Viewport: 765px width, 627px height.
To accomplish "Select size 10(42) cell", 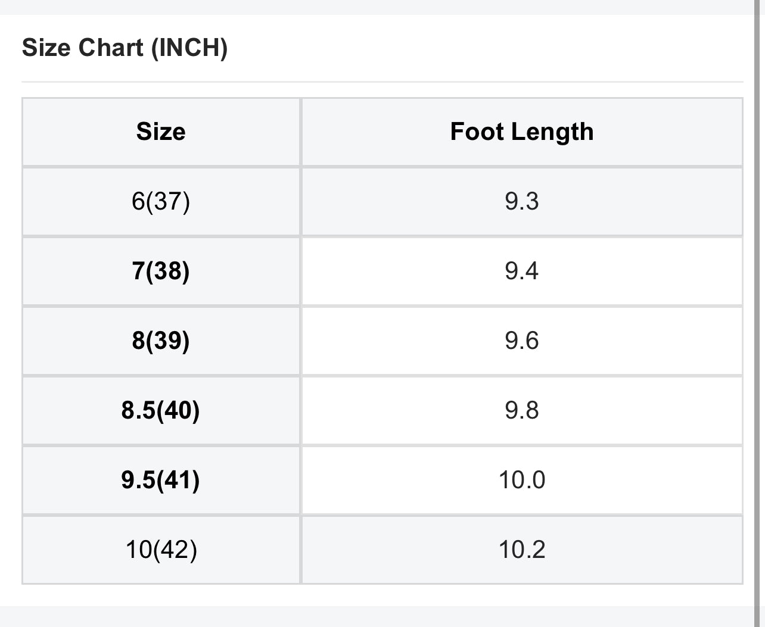I will click(x=161, y=550).
